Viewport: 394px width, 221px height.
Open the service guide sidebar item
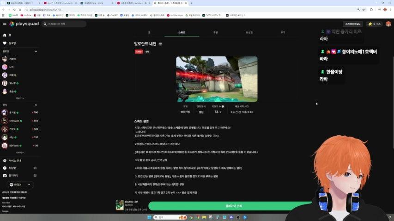coord(12,161)
